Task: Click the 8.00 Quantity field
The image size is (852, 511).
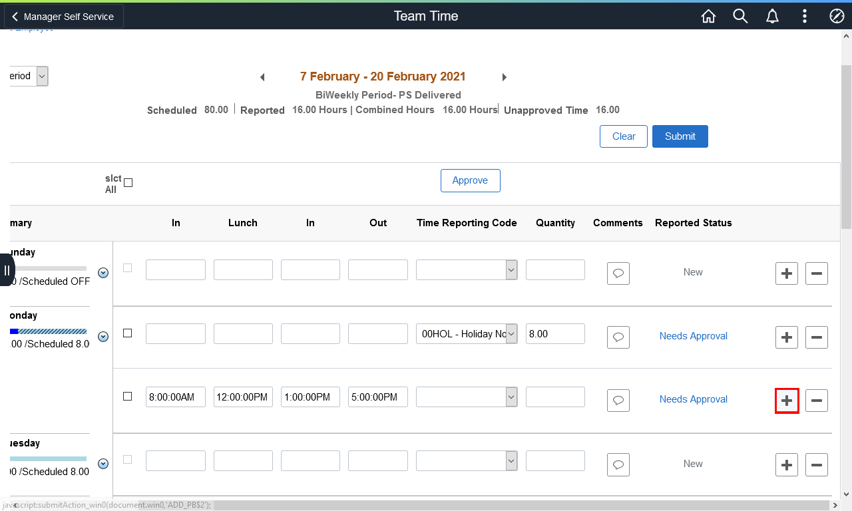Action: click(x=555, y=334)
